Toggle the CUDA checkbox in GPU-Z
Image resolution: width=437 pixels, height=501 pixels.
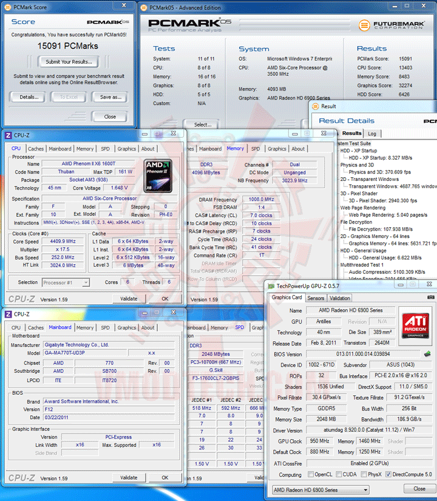[339, 474]
